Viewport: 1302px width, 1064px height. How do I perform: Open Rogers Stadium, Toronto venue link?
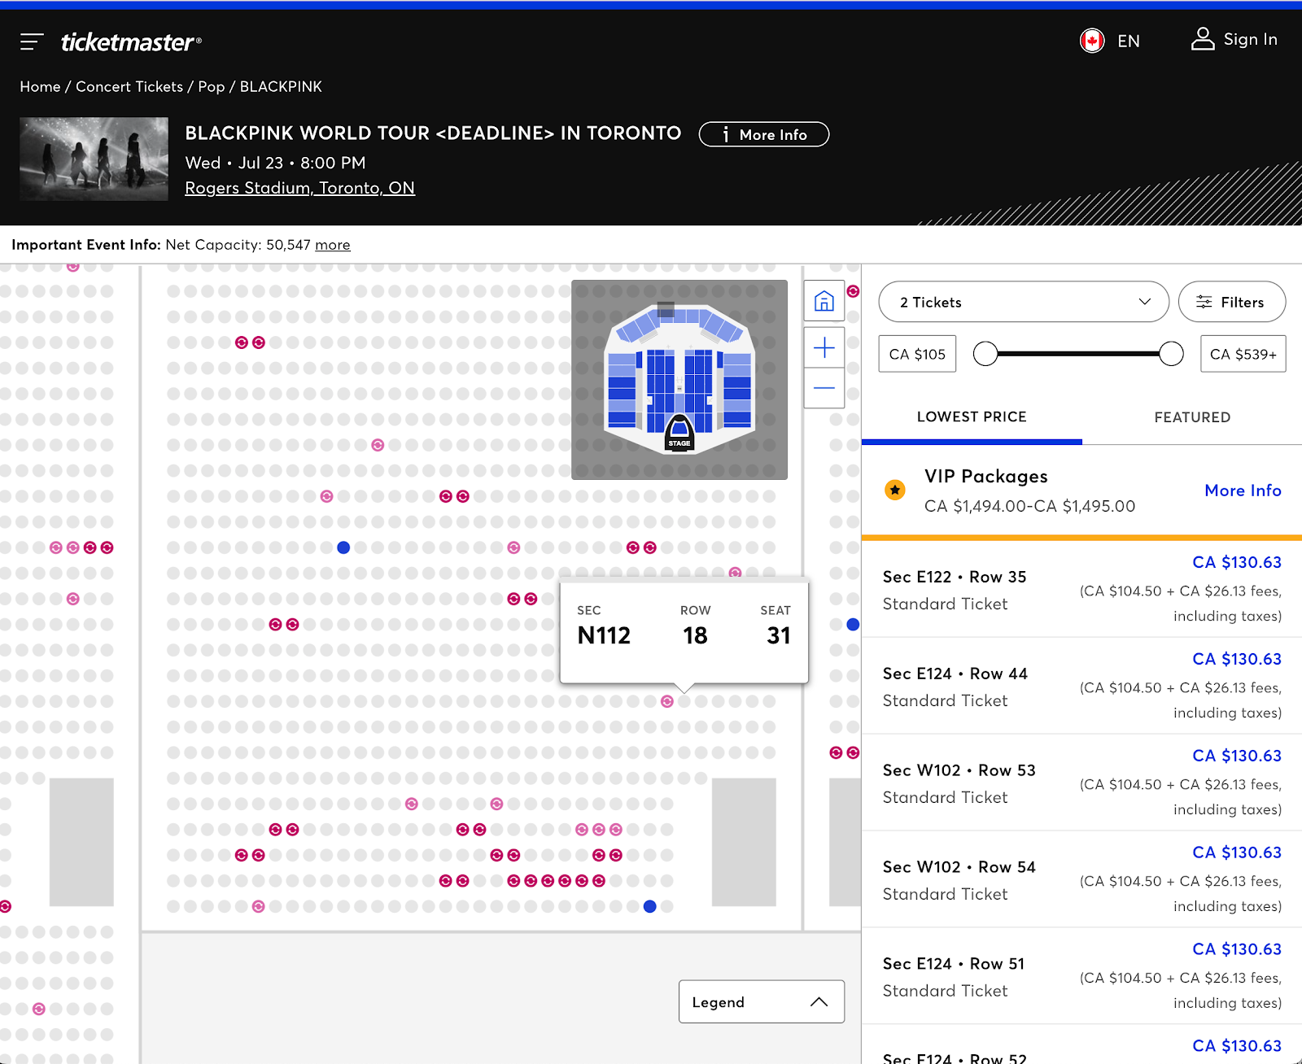299,188
